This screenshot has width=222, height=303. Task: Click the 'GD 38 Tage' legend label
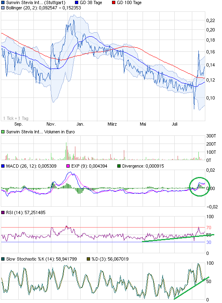pos(91,3)
